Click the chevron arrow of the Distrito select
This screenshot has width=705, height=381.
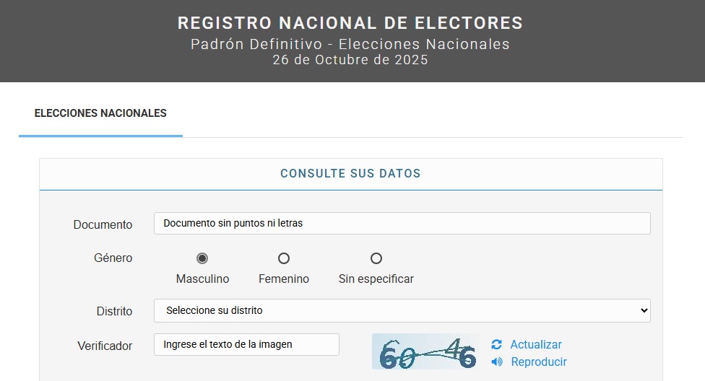tap(644, 311)
